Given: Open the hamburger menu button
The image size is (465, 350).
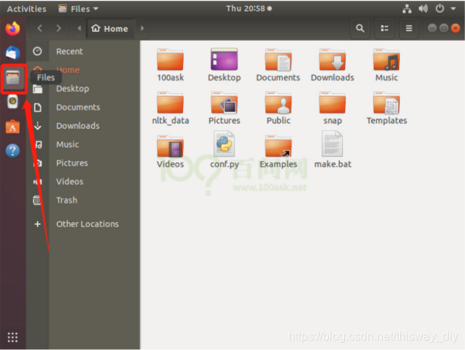Looking at the screenshot, I should pos(409,28).
